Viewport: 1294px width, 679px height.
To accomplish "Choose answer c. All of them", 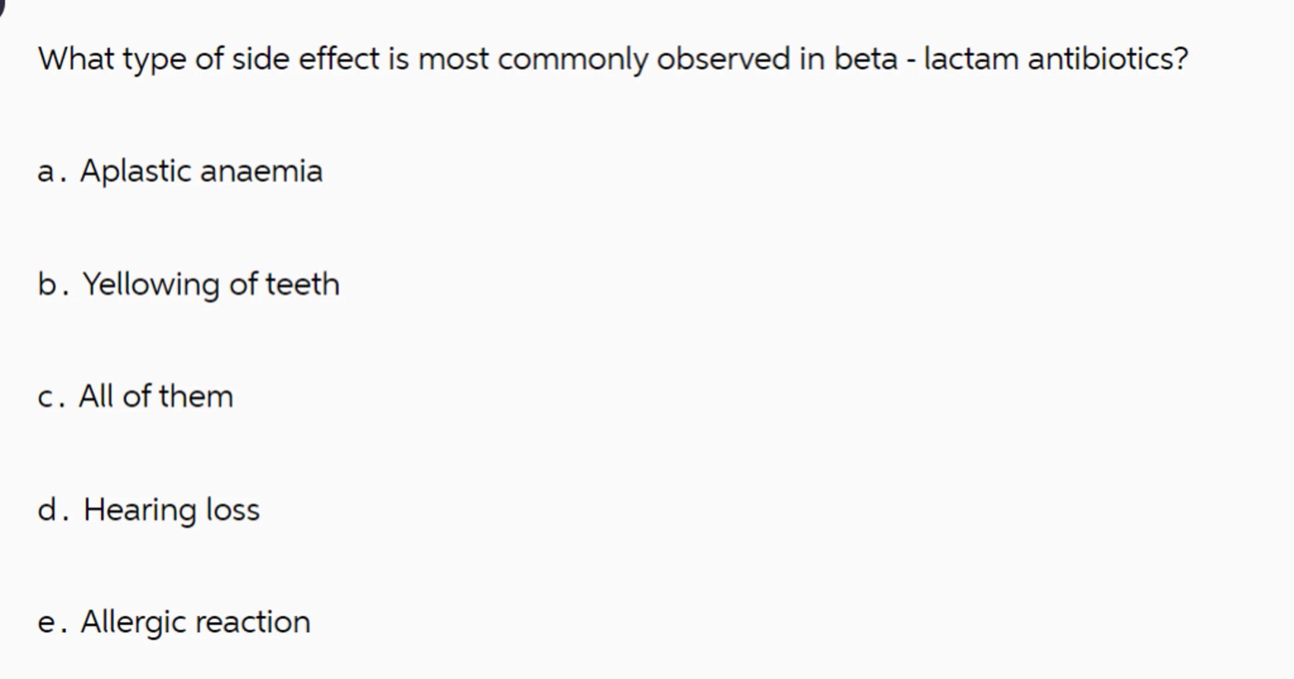I will pos(155,396).
